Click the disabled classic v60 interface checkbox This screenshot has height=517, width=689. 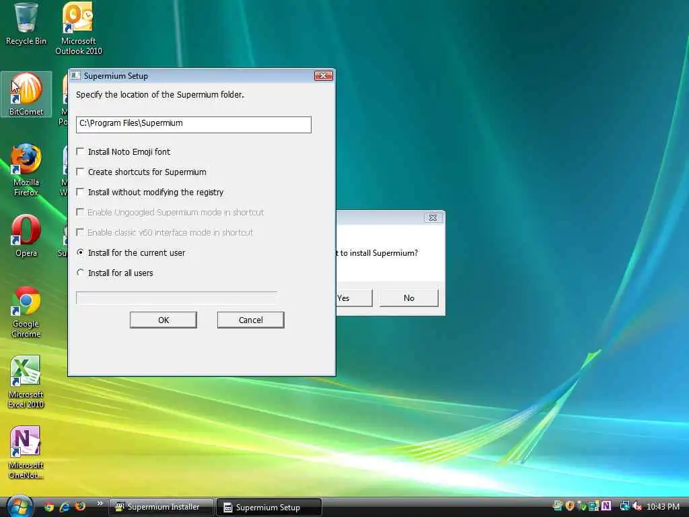click(x=80, y=232)
